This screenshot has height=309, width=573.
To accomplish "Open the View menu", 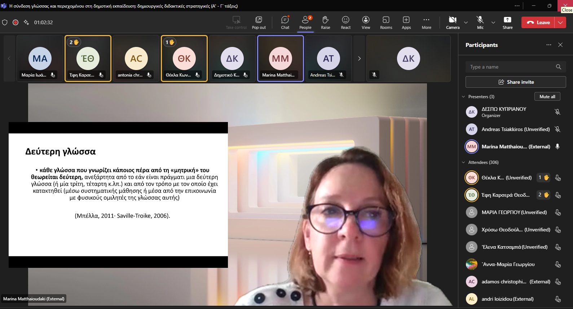I will (x=366, y=22).
